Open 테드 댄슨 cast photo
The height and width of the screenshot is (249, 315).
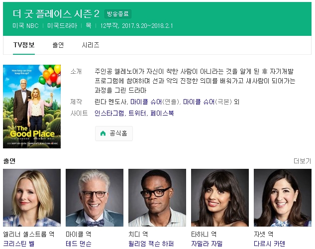pos(95,198)
